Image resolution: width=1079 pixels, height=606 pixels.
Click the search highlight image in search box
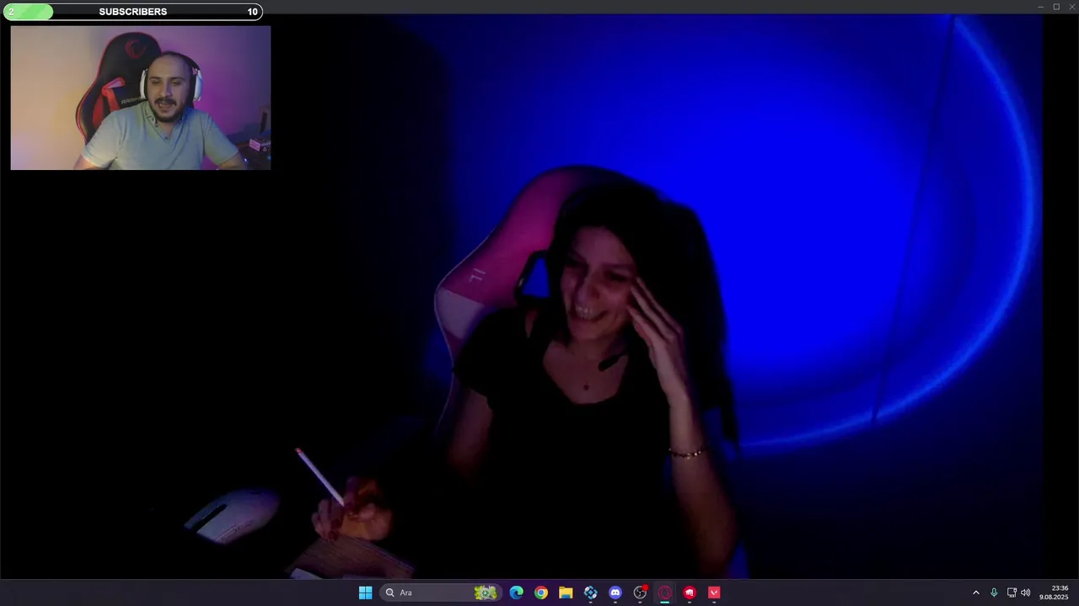[486, 593]
